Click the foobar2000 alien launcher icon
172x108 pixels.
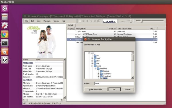(5, 60)
